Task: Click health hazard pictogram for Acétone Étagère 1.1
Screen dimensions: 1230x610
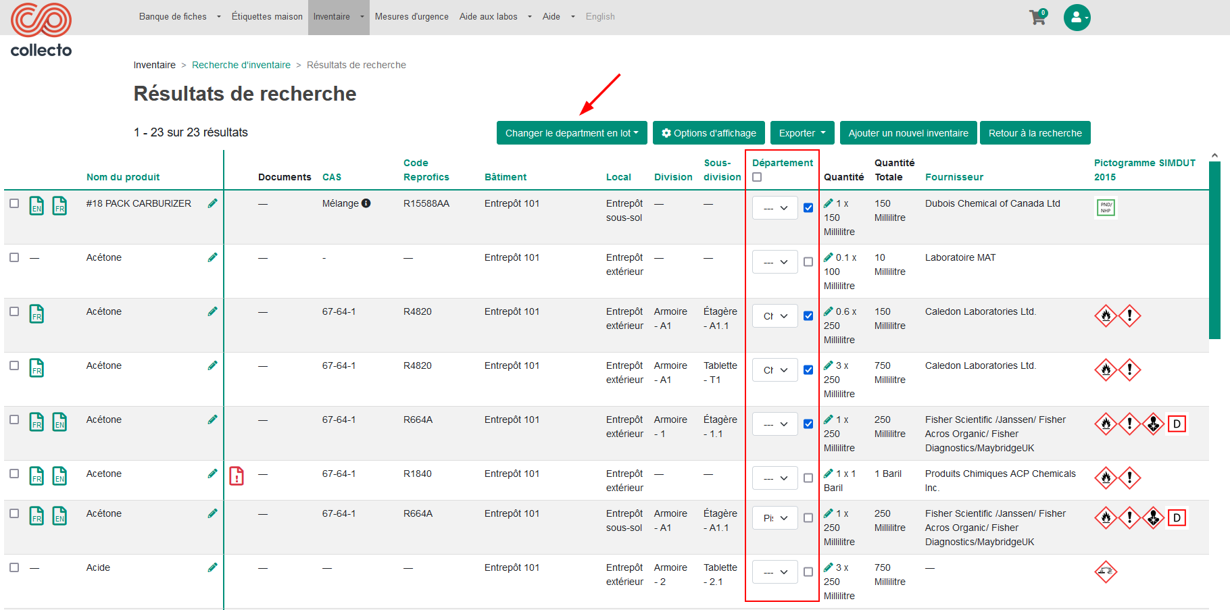Action: coord(1153,424)
